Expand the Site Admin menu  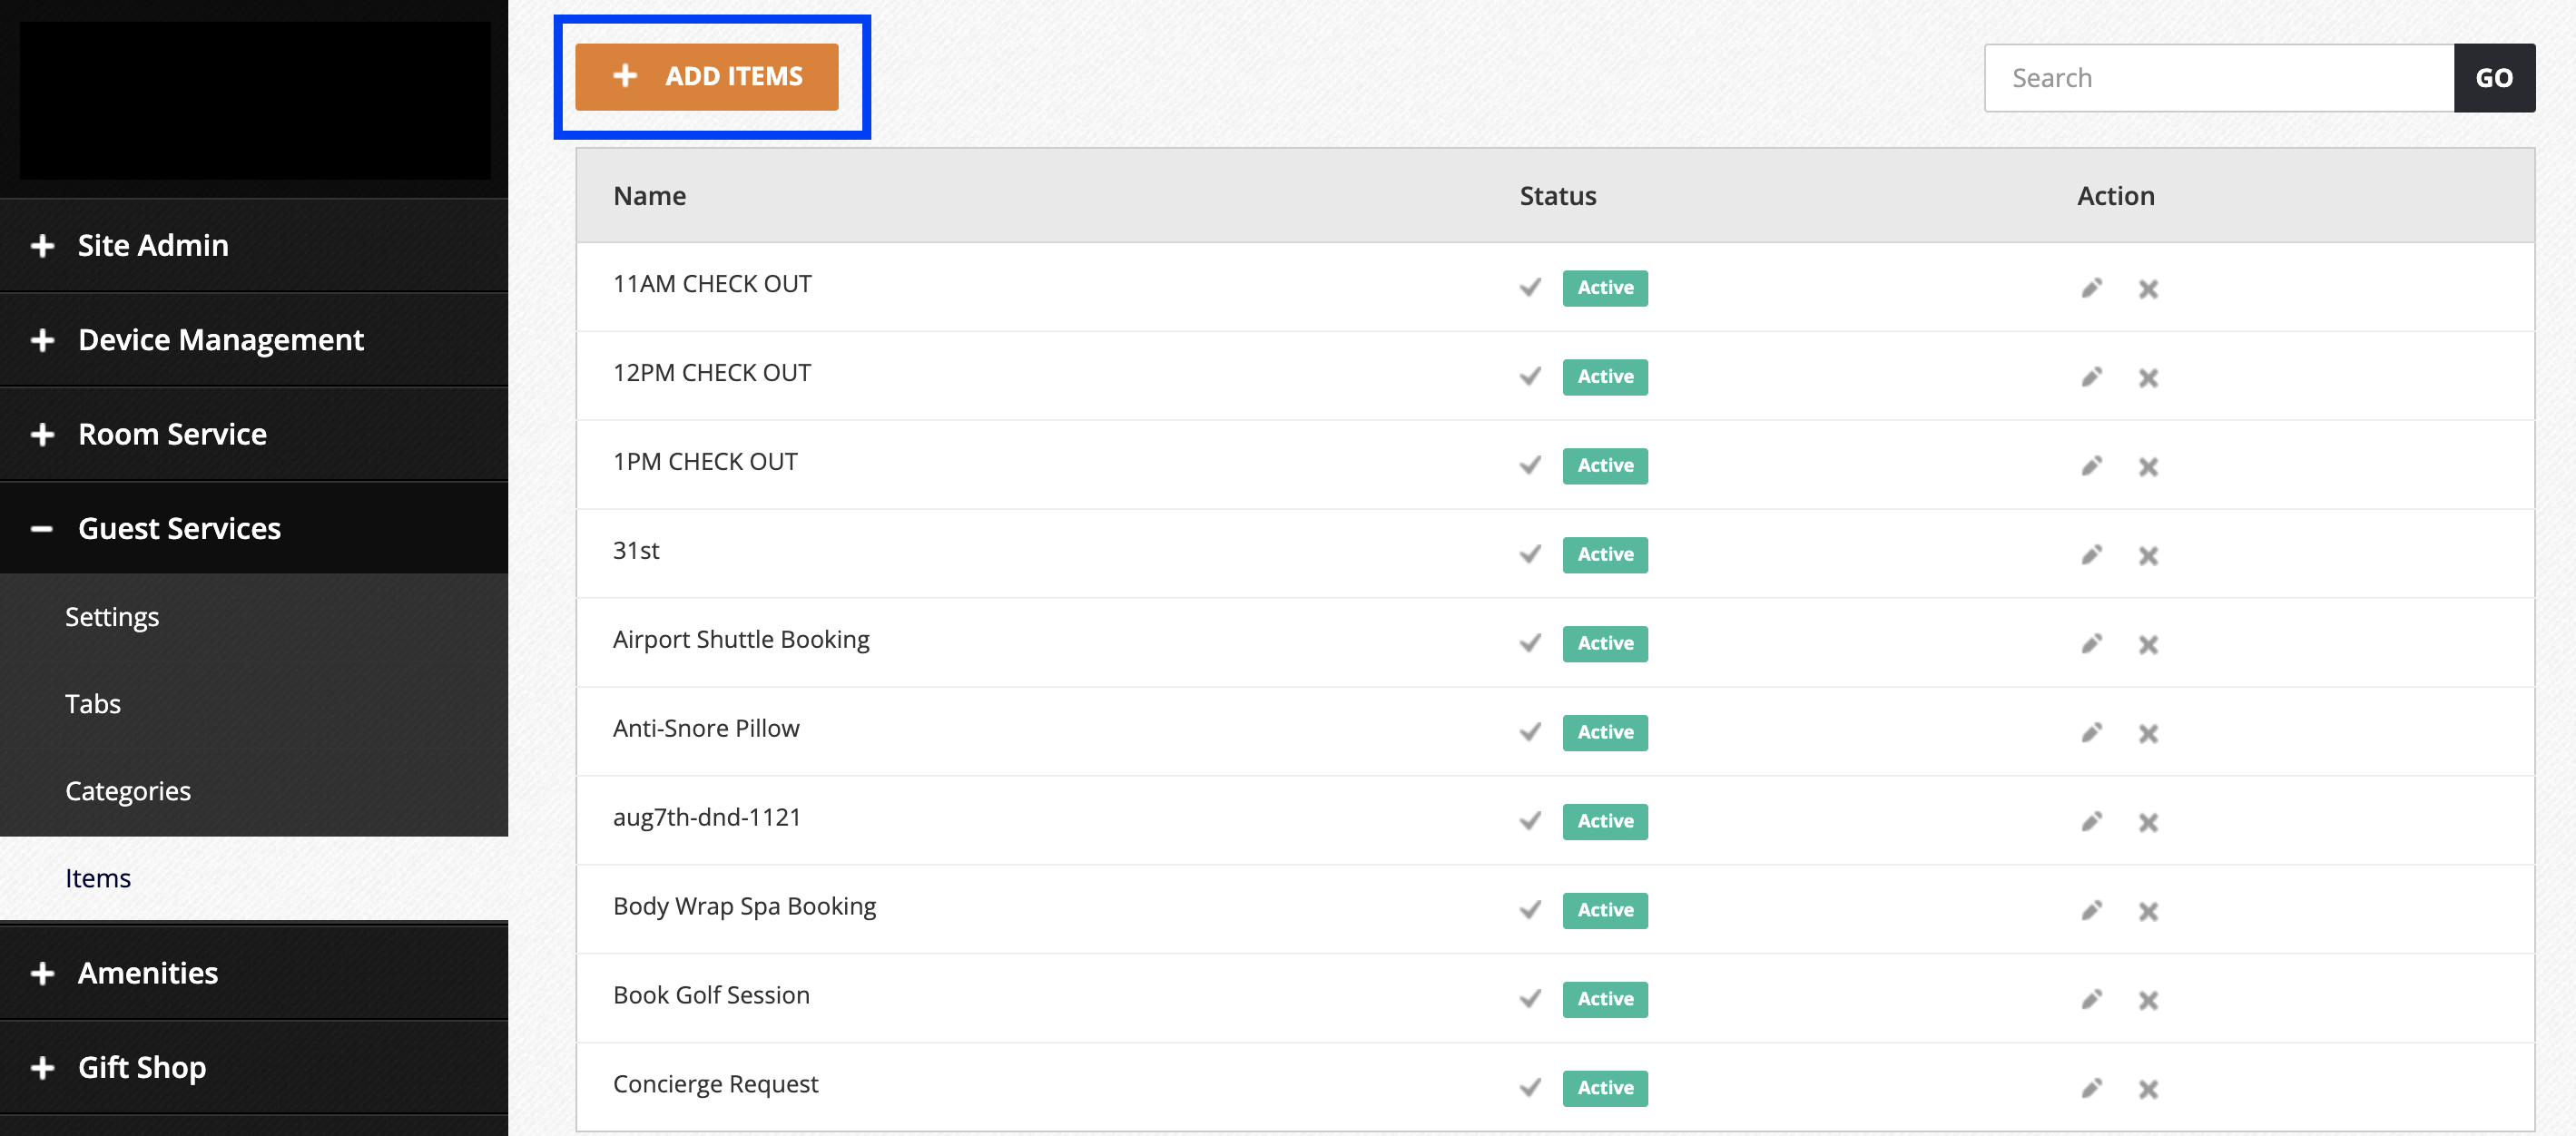[152, 246]
